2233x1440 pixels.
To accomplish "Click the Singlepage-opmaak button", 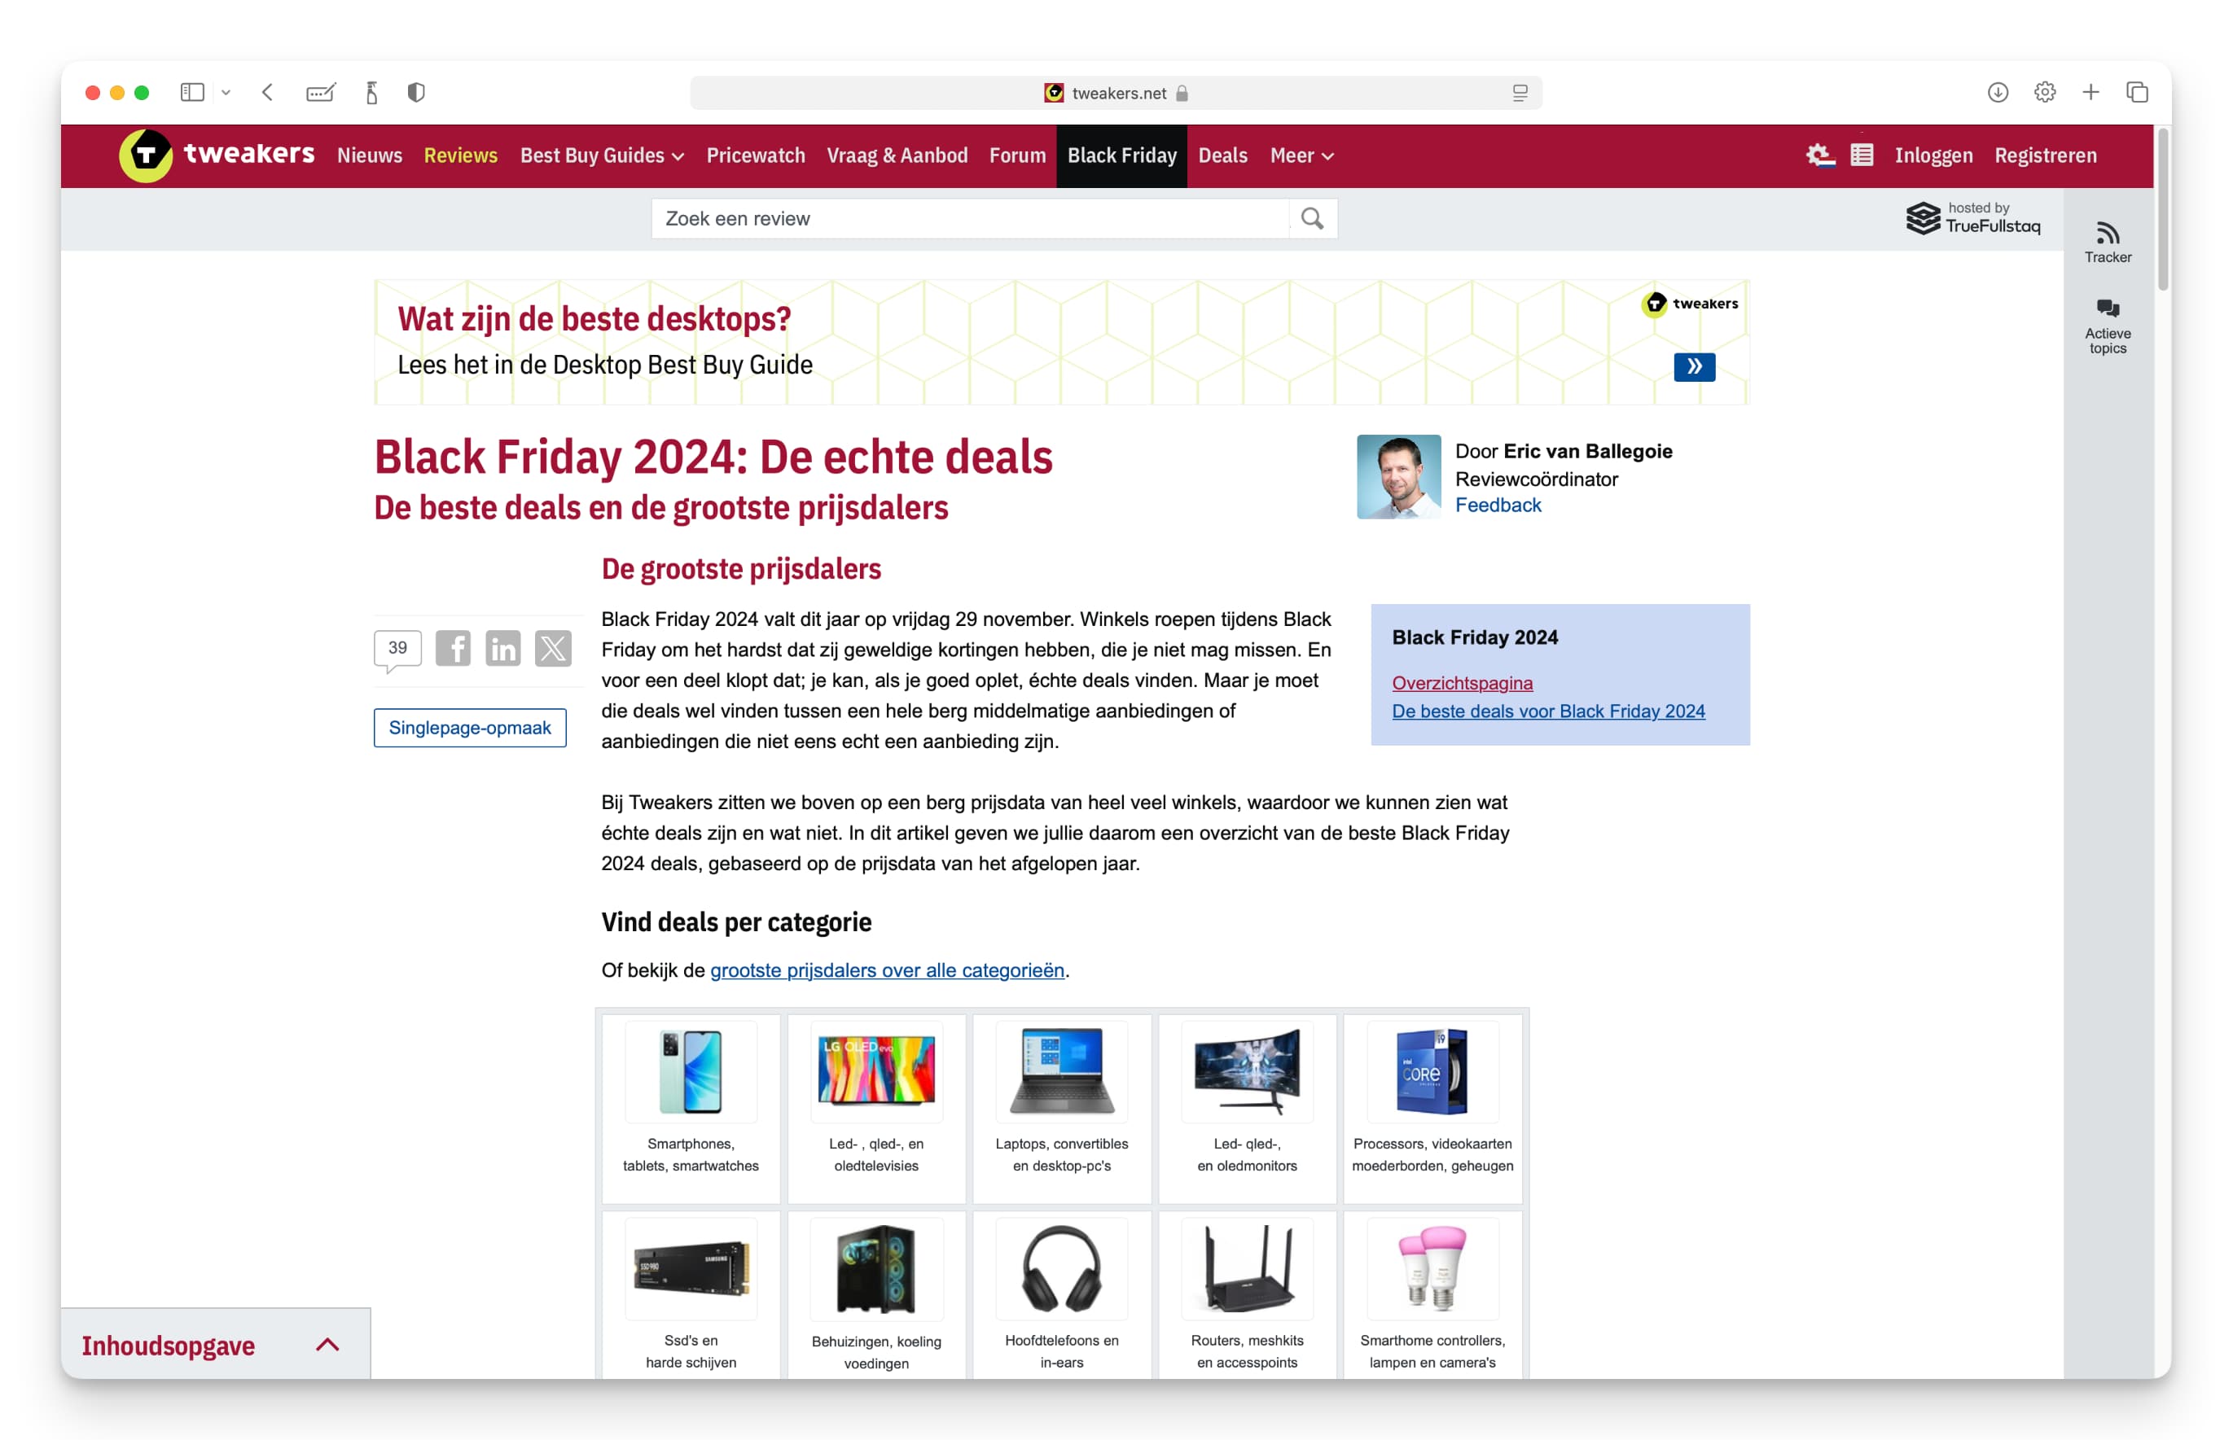I will pos(470,728).
